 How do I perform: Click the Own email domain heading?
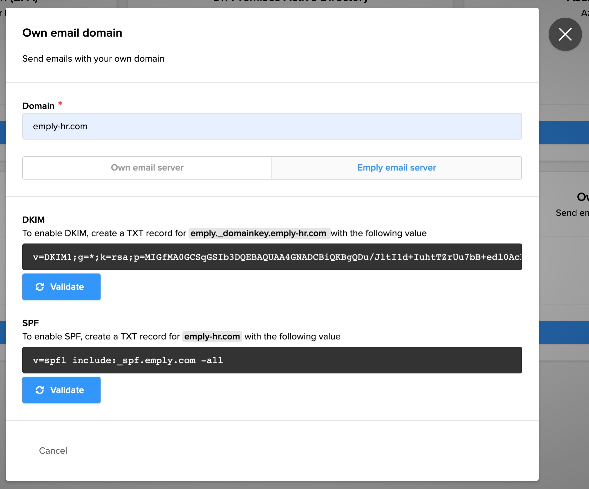pos(72,33)
